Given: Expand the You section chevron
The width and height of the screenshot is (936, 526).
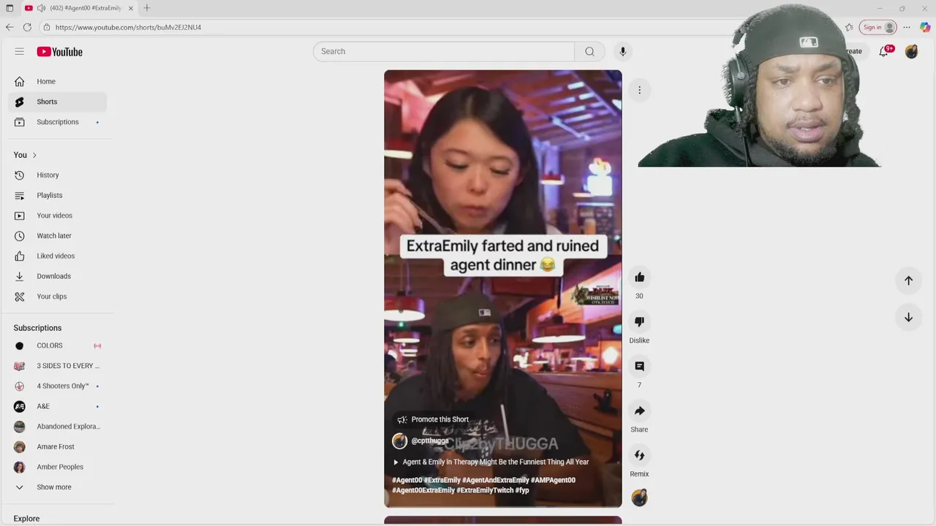Looking at the screenshot, I should [x=34, y=155].
